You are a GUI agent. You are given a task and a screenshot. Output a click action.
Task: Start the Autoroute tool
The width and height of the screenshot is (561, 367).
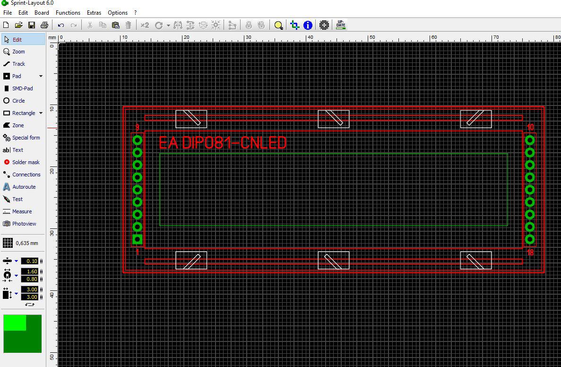(23, 186)
